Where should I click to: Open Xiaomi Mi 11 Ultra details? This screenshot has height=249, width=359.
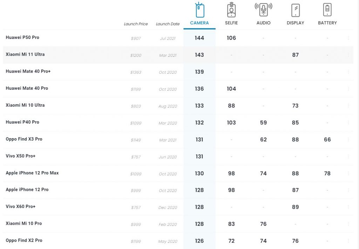(x=25, y=54)
